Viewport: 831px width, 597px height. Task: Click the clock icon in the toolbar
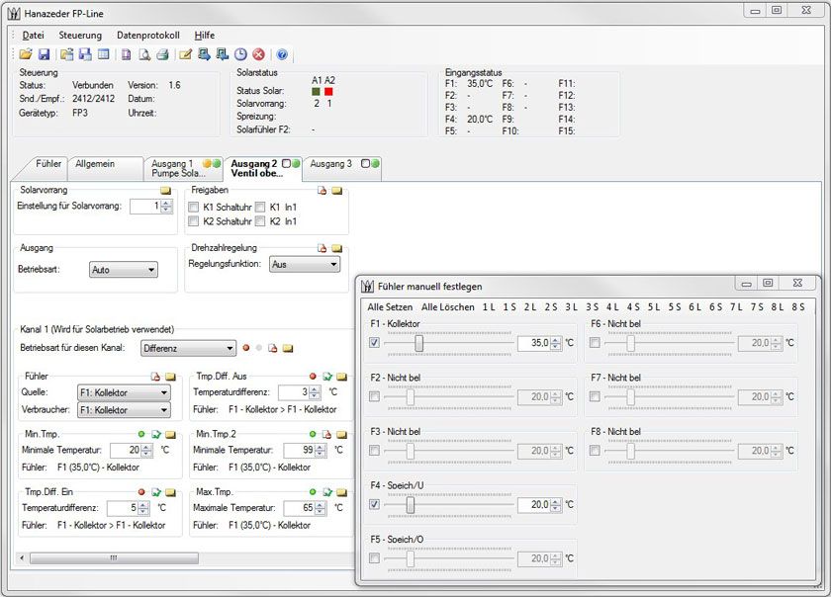pos(240,54)
